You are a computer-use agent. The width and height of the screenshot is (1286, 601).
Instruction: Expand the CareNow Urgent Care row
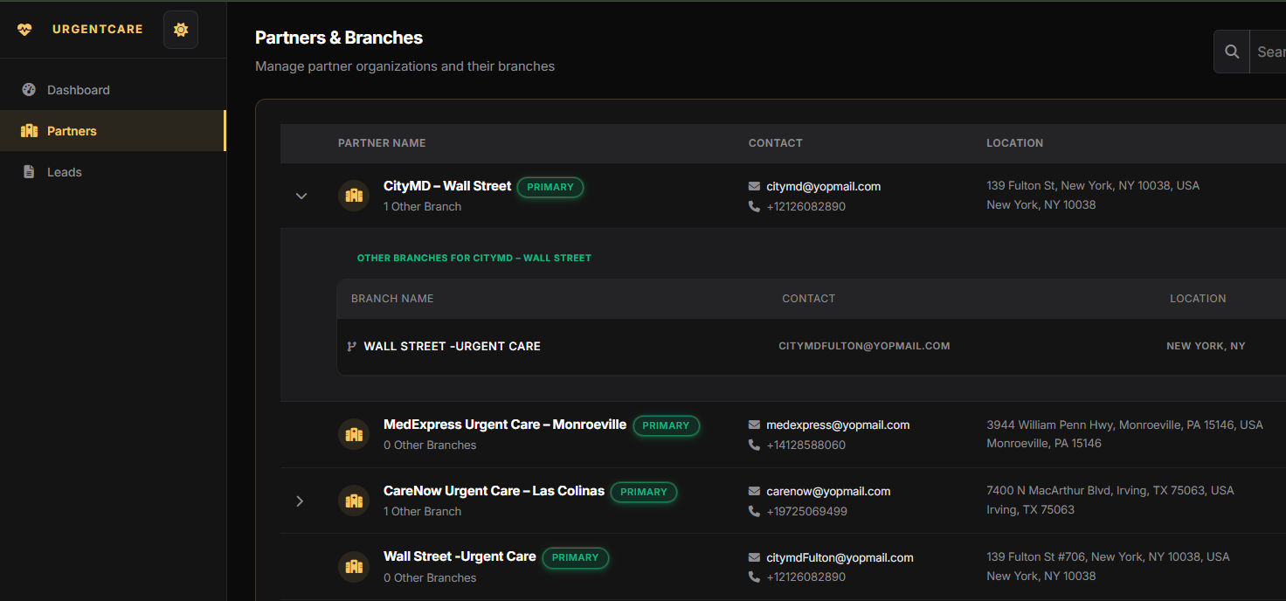[300, 501]
